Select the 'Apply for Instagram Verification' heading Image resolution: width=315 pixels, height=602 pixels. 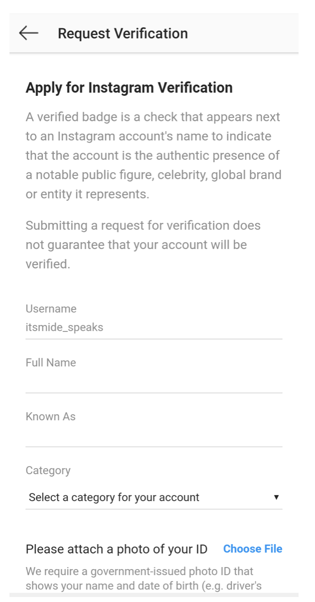tap(129, 87)
